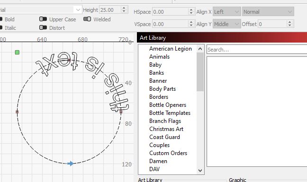Switch to the Art Library tab at the bottom

150,180
